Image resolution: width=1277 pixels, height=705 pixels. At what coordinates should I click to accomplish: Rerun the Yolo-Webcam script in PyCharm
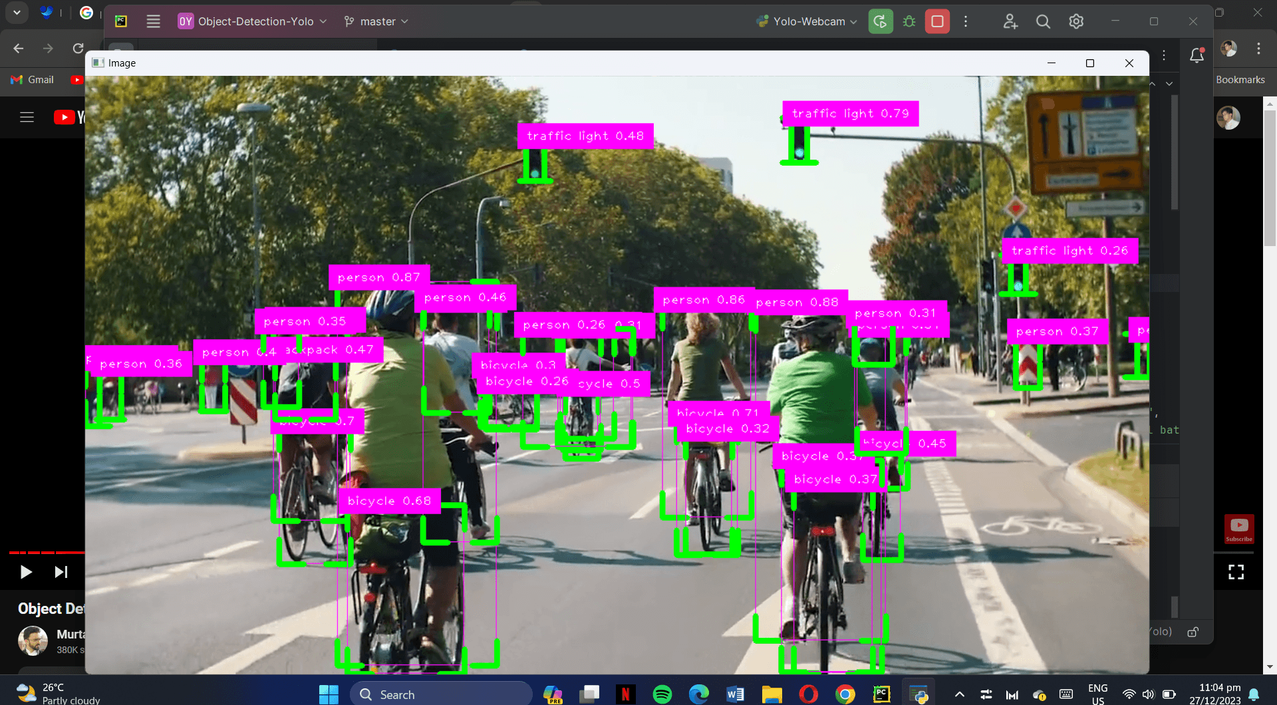[881, 21]
